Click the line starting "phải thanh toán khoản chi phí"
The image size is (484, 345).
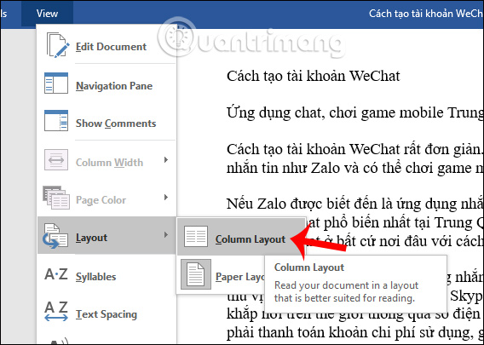tap(355, 332)
